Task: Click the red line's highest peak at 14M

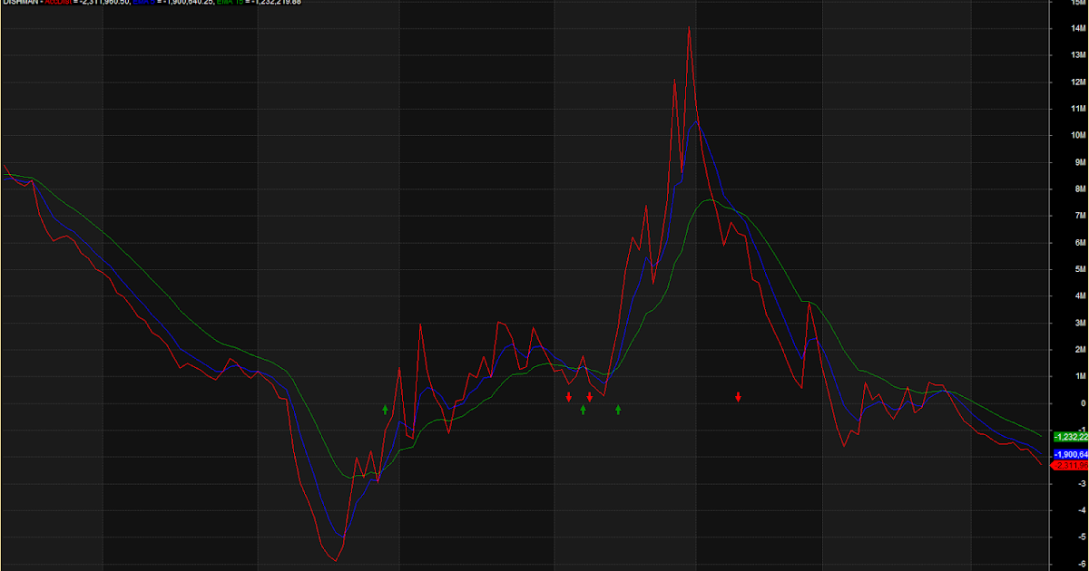Action: pos(689,28)
